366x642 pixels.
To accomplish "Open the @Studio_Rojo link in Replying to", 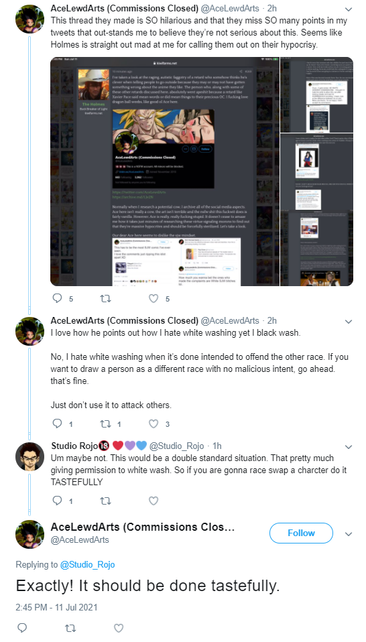I will (x=87, y=565).
